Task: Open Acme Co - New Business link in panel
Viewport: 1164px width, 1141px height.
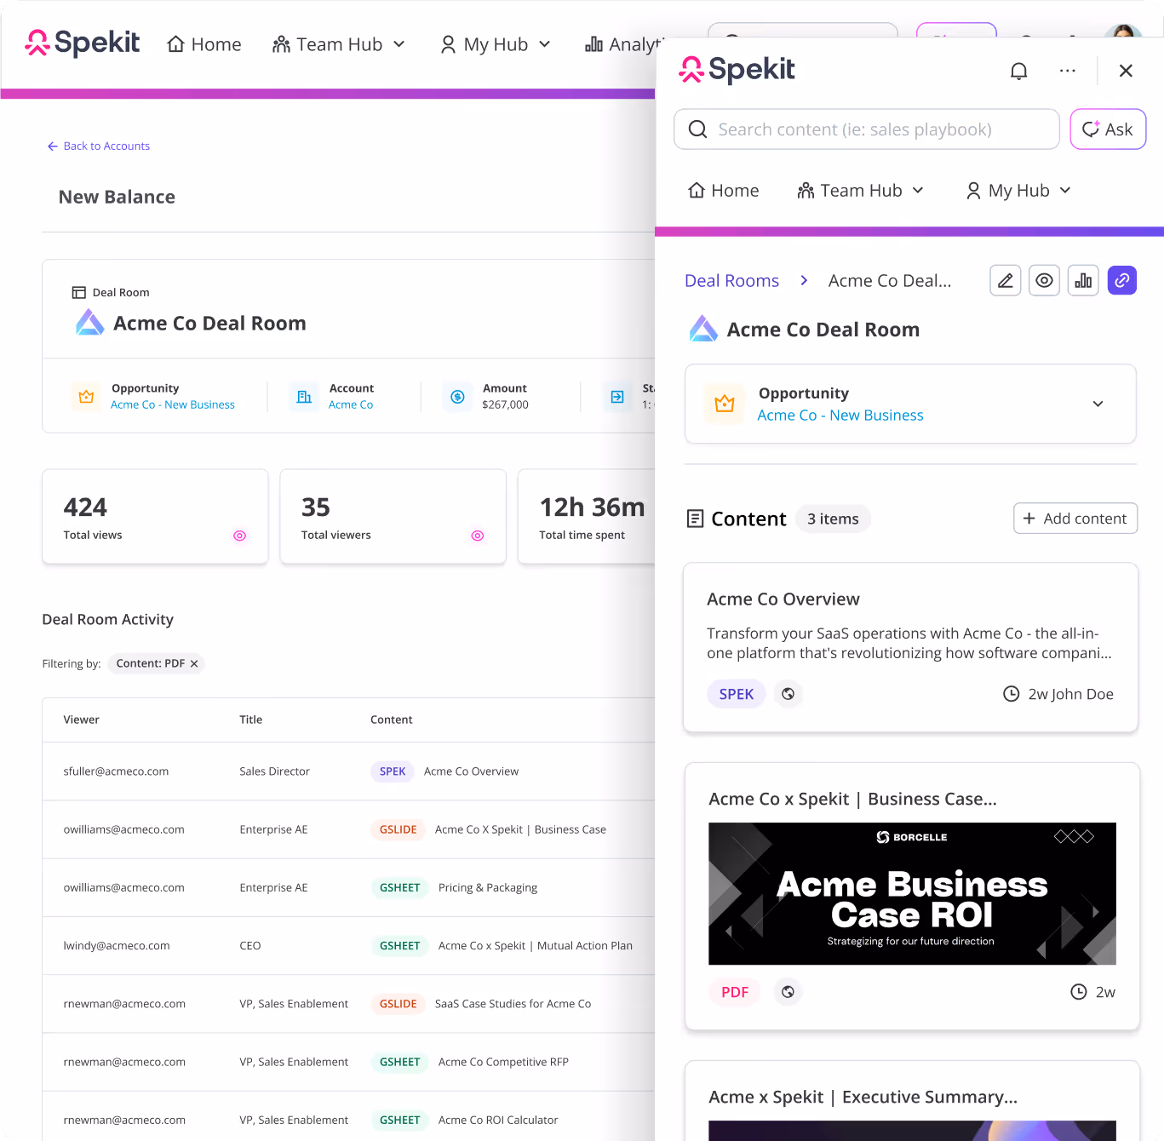Action: click(x=840, y=416)
